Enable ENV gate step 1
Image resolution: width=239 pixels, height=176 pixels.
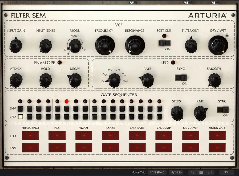click(x=20, y=109)
